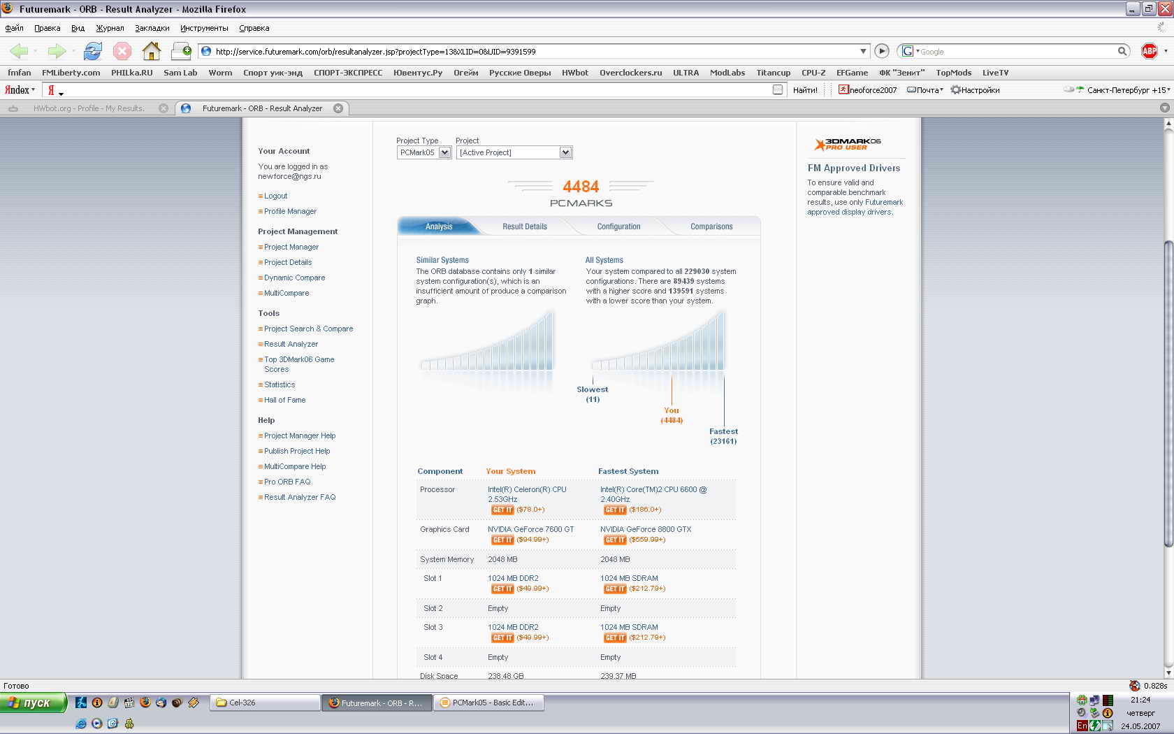Open the Файл menu

pos(14,28)
